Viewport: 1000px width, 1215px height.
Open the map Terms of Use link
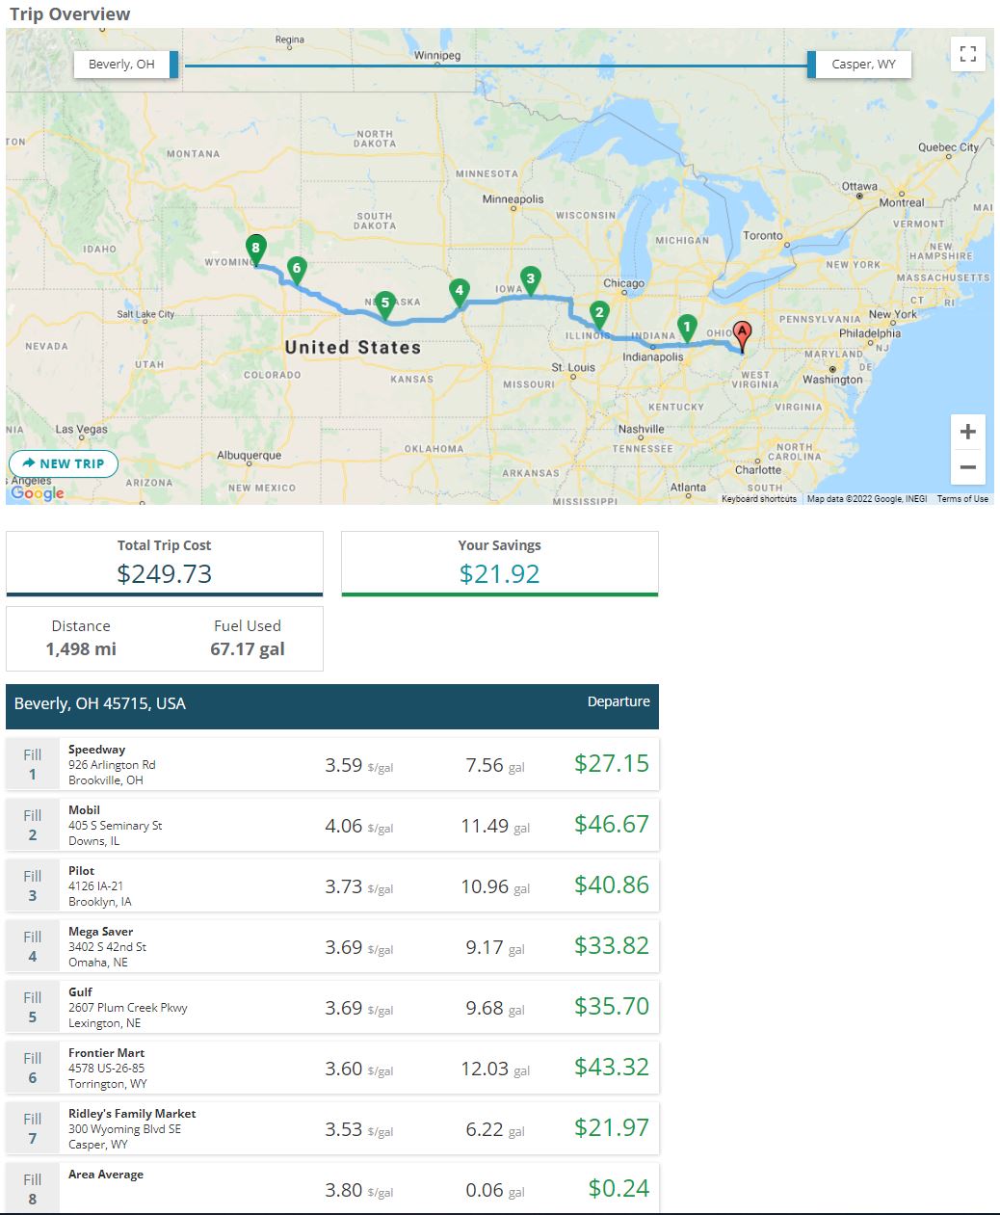pos(962,499)
